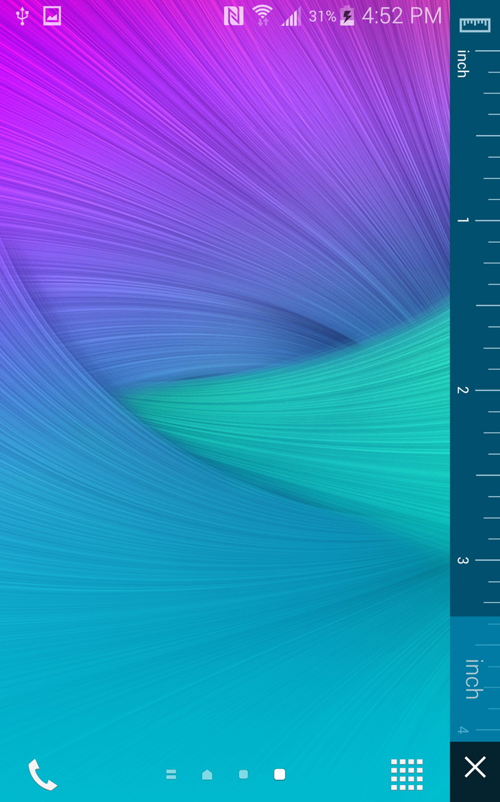Tap the charging battery icon
Viewport: 500px width, 802px height.
click(x=347, y=16)
